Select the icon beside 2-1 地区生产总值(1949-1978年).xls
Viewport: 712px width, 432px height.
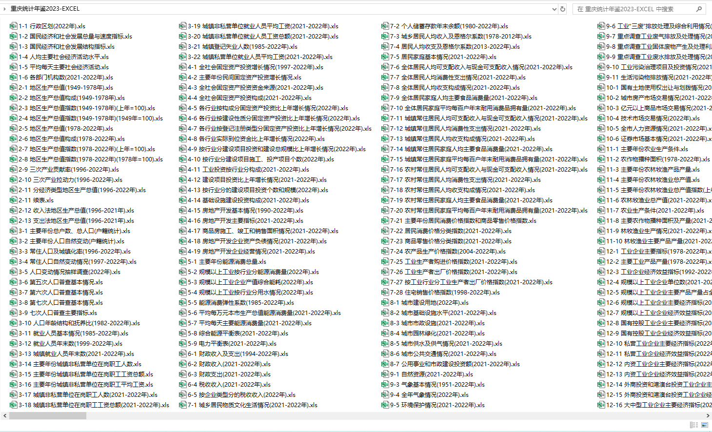[14, 87]
